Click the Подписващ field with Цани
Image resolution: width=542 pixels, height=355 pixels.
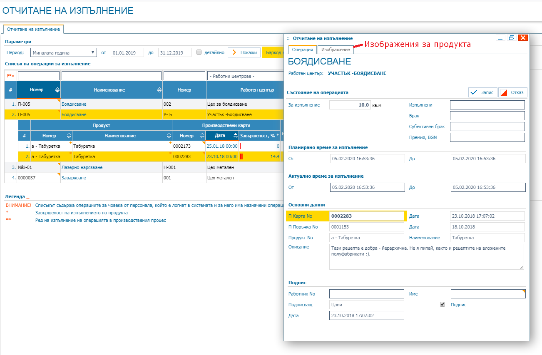pos(367,305)
